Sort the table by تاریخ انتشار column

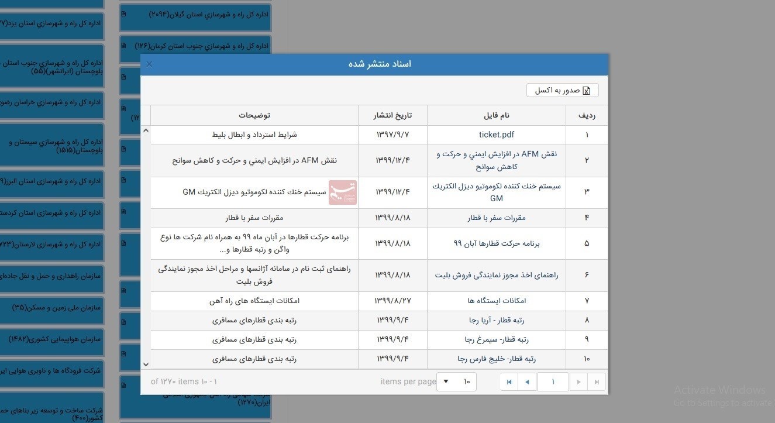click(x=392, y=115)
